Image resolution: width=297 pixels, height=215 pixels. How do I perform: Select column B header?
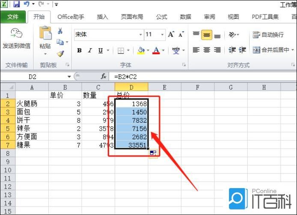click(x=65, y=87)
